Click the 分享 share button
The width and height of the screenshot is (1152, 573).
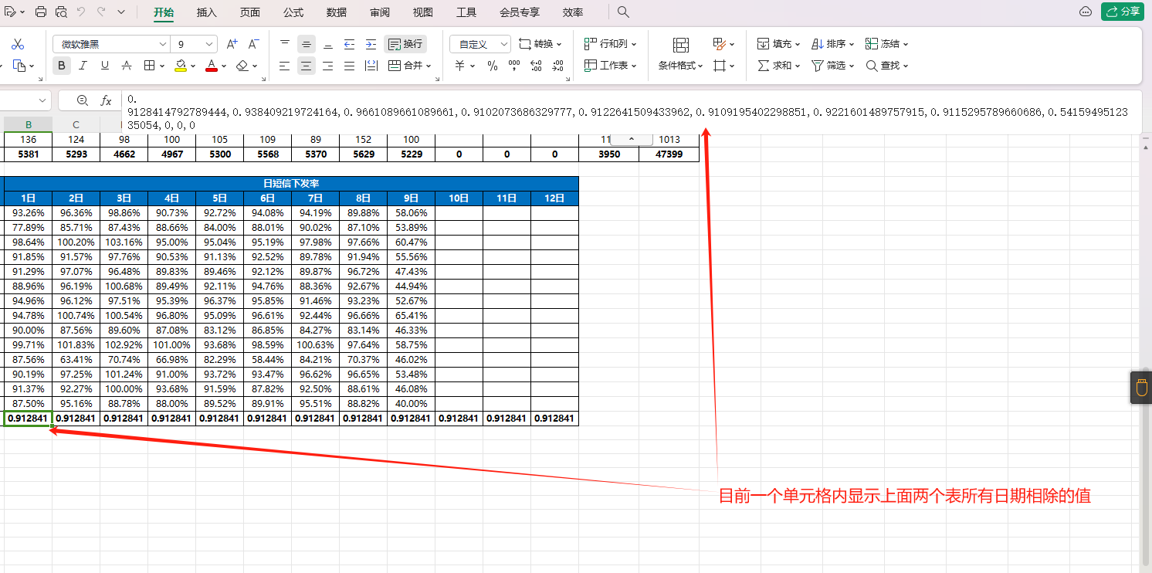click(1123, 12)
